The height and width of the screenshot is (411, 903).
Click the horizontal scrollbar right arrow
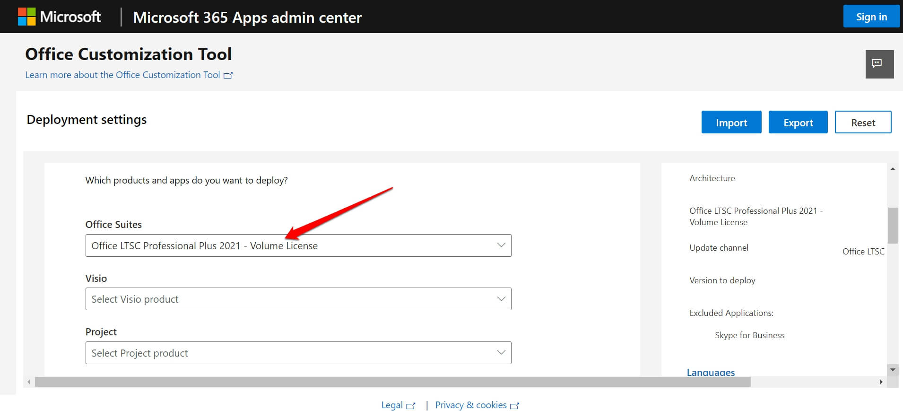click(x=881, y=382)
